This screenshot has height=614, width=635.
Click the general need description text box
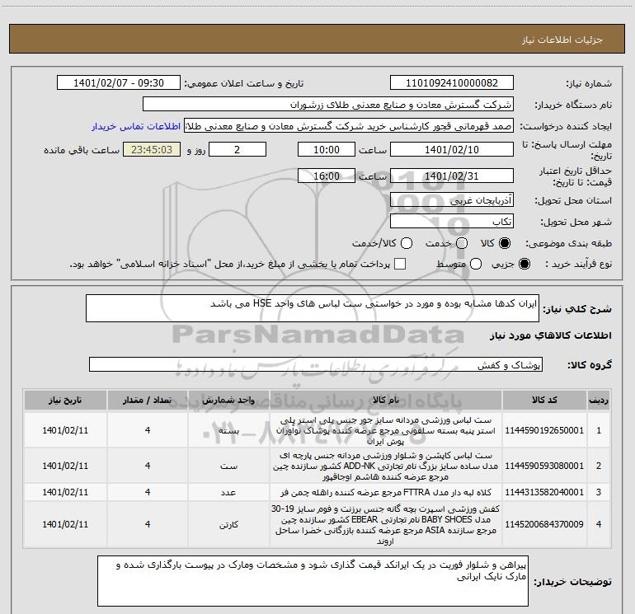click(313, 308)
